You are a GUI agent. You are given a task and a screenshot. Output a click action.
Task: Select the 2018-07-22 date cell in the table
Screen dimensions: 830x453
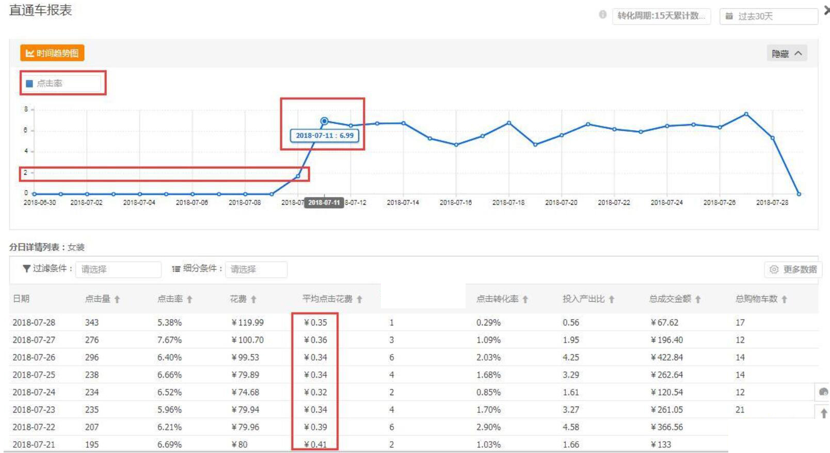pos(34,427)
